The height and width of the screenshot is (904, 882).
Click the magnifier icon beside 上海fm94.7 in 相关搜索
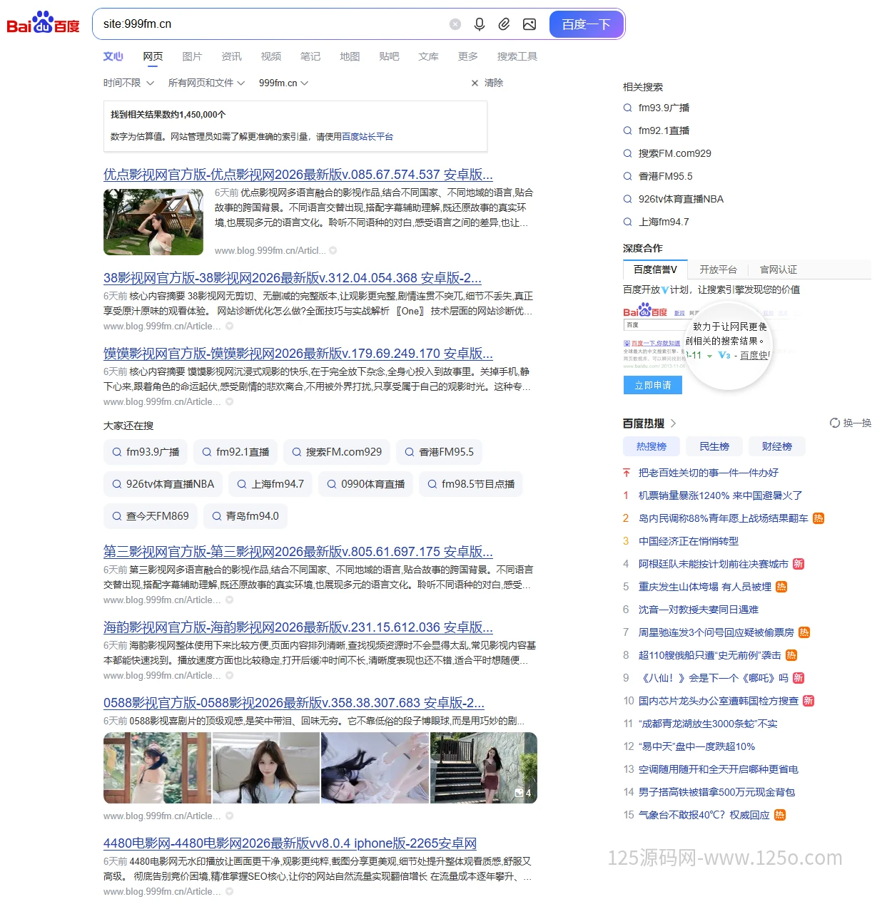coord(628,222)
